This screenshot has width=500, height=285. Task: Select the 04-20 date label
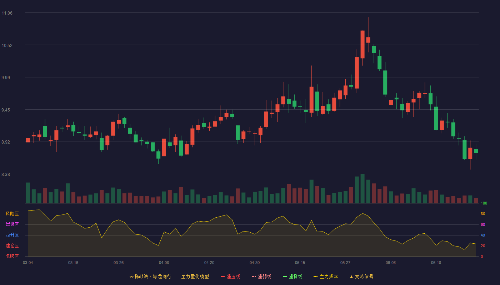point(209,263)
